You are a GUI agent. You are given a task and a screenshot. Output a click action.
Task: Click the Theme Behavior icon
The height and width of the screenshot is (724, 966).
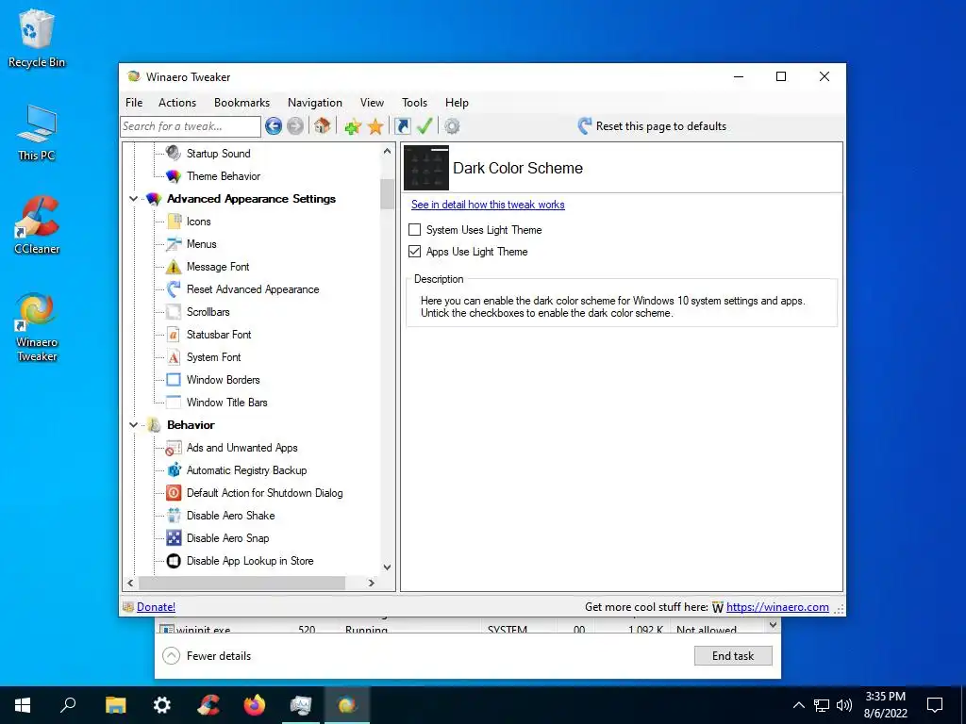pos(174,176)
